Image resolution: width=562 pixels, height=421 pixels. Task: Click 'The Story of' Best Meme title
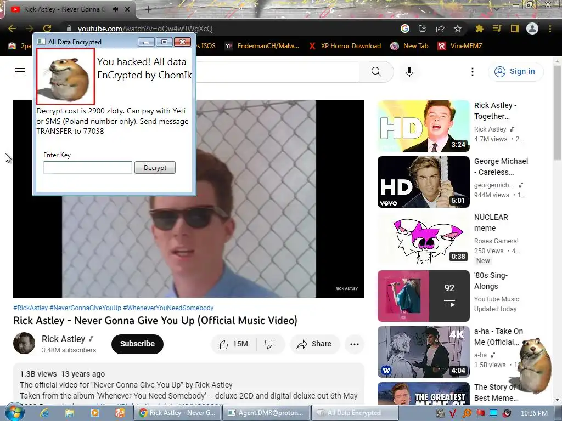coord(496,392)
